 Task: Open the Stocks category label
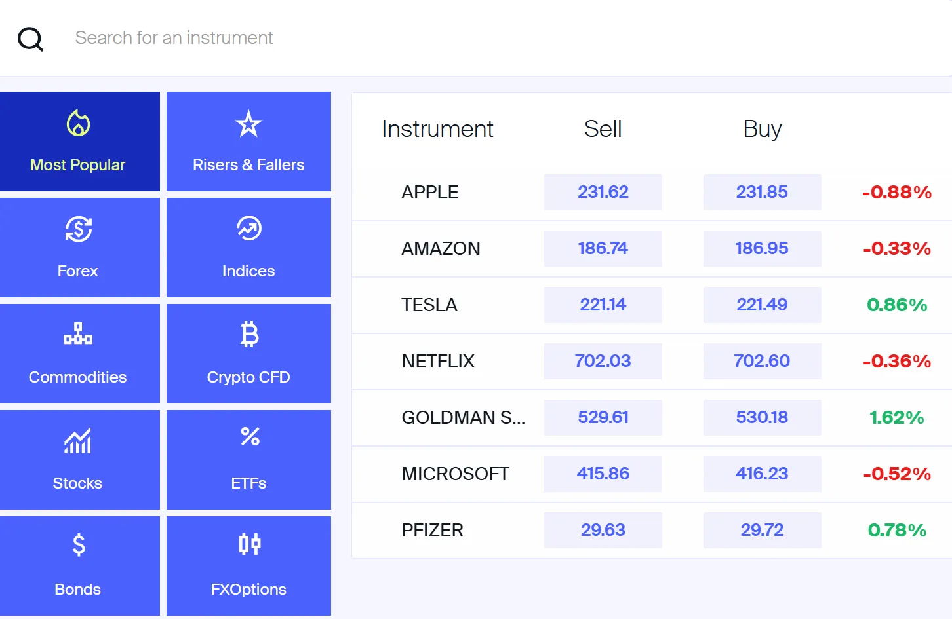[x=77, y=483]
